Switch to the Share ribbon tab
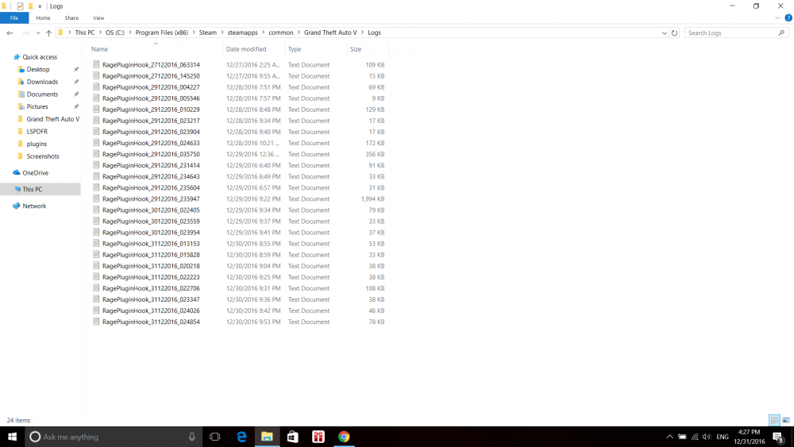The width and height of the screenshot is (794, 447). (71, 17)
